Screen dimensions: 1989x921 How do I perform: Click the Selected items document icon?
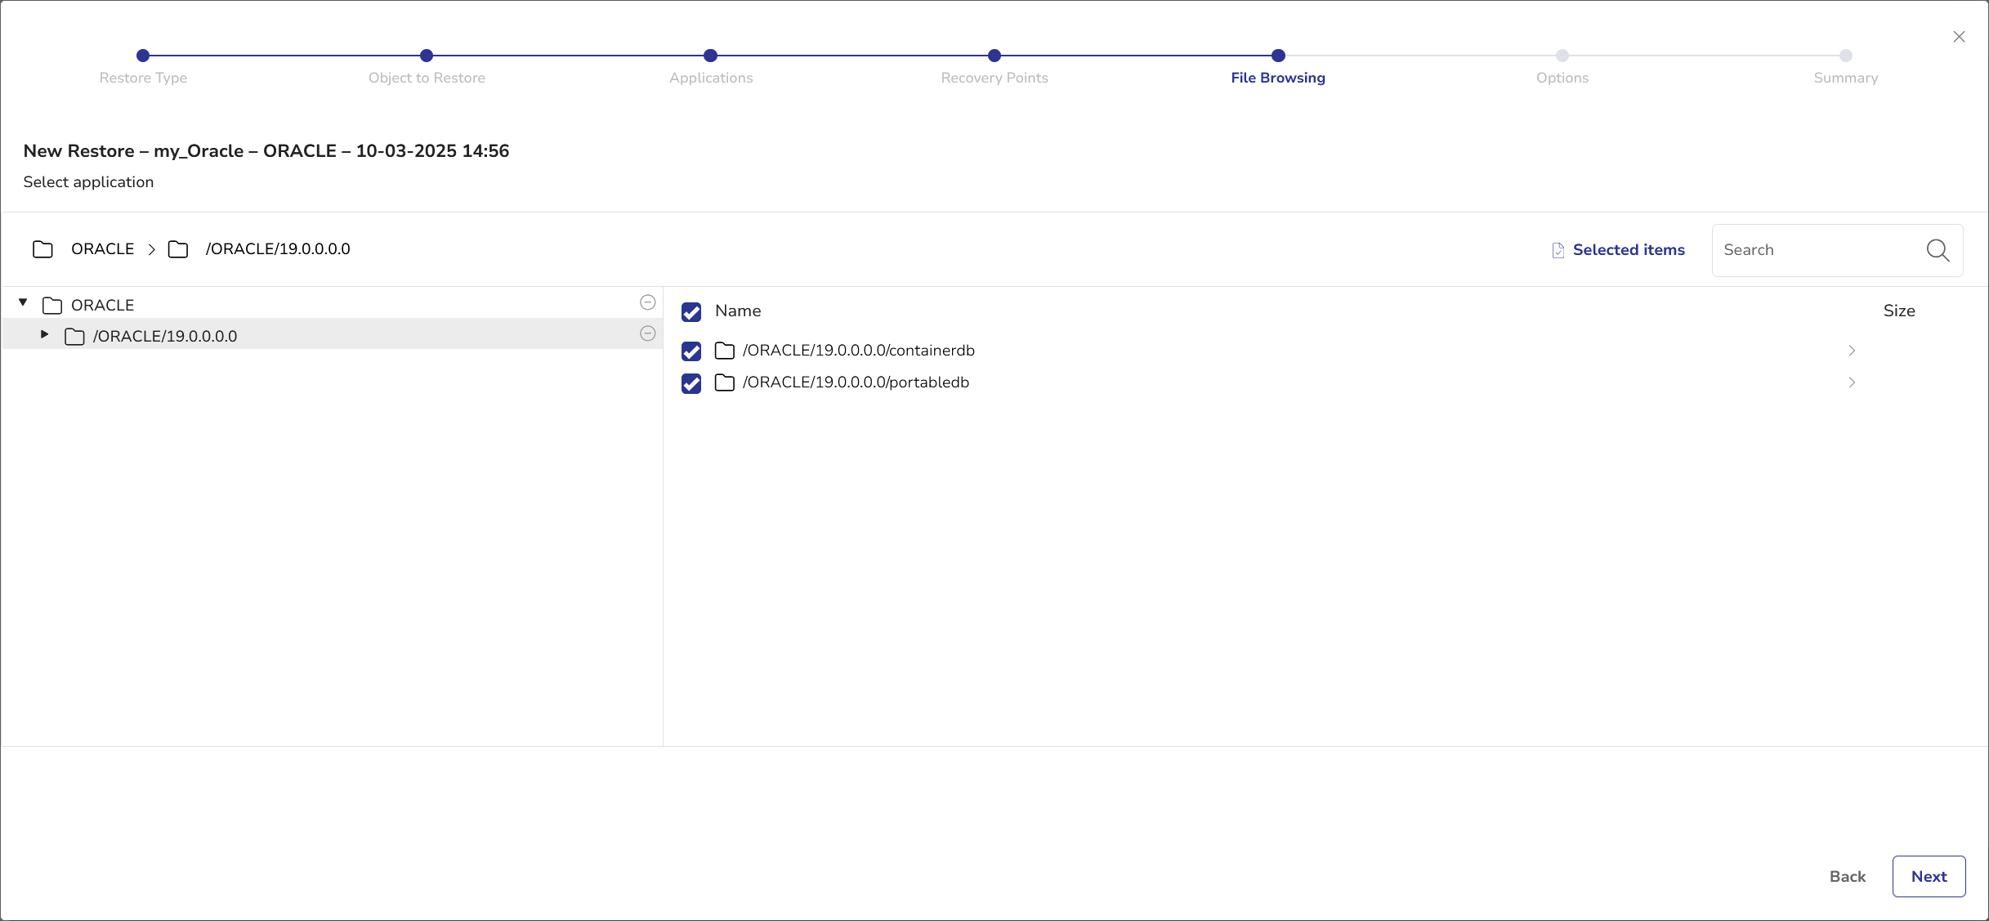[x=1558, y=250]
